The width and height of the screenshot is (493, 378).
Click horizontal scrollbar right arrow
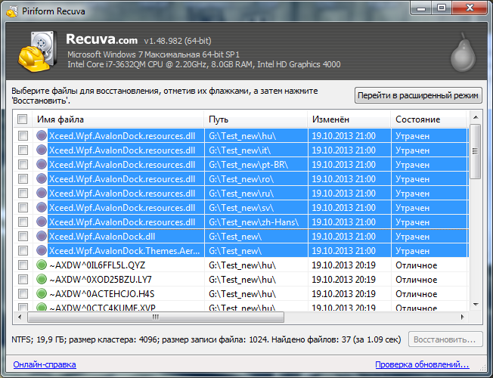(463, 317)
